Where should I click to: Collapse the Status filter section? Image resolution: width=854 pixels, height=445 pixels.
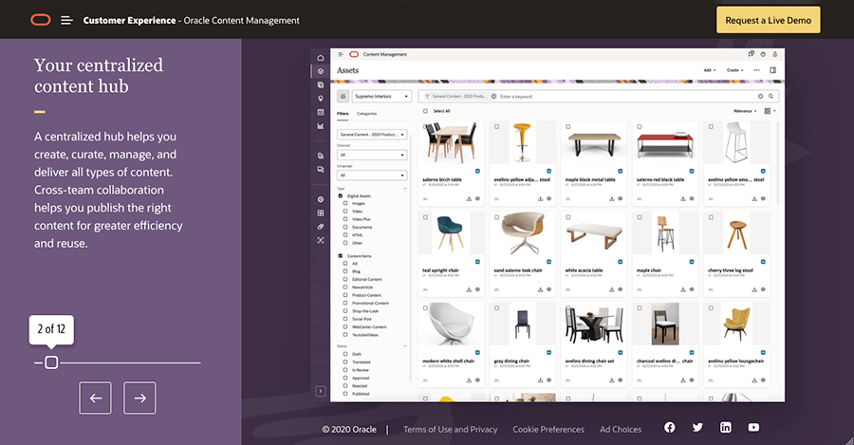[404, 346]
